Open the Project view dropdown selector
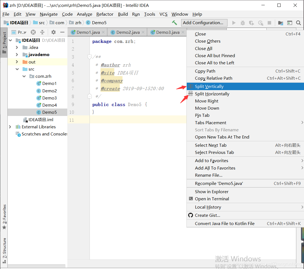This screenshot has width=304, height=269. (x=19, y=32)
